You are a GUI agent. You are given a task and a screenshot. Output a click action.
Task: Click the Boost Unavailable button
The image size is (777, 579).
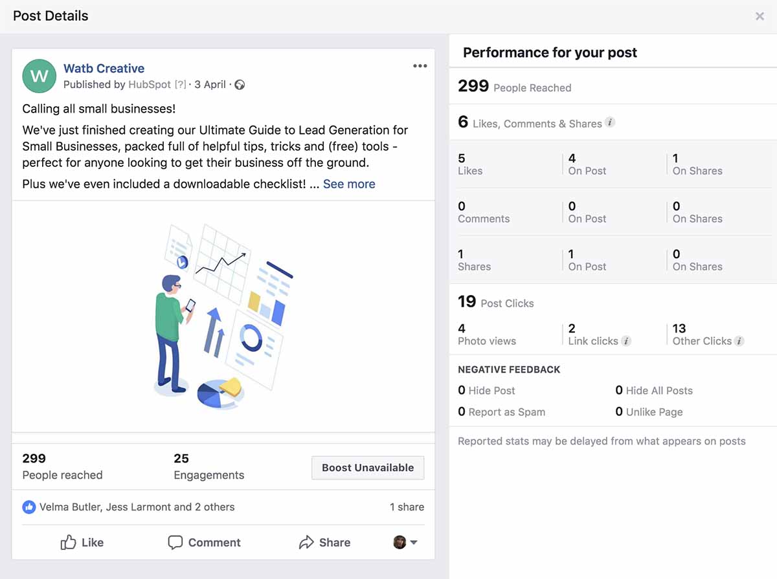(368, 467)
